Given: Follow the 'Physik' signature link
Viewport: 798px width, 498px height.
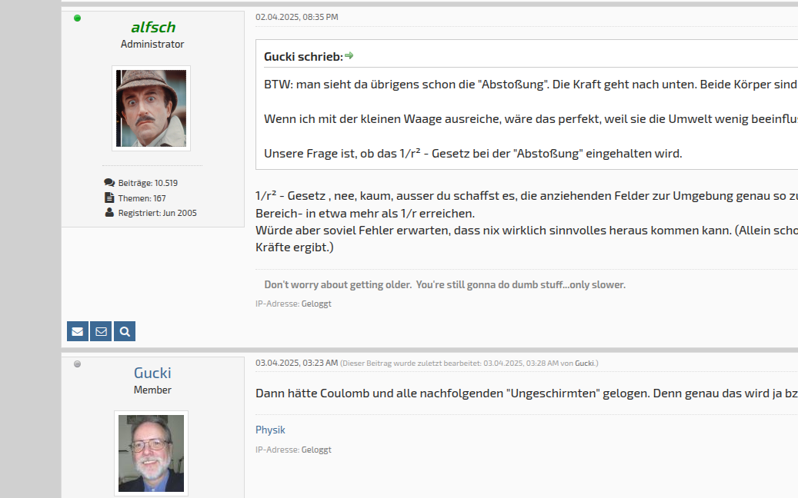Looking at the screenshot, I should click(x=270, y=430).
